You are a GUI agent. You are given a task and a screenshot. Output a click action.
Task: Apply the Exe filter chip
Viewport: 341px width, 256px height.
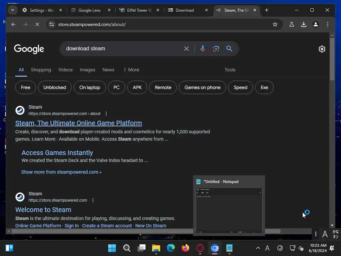click(x=264, y=88)
